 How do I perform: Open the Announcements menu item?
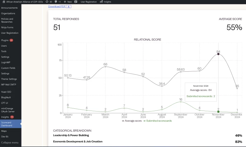pyautogui.click(x=9, y=8)
